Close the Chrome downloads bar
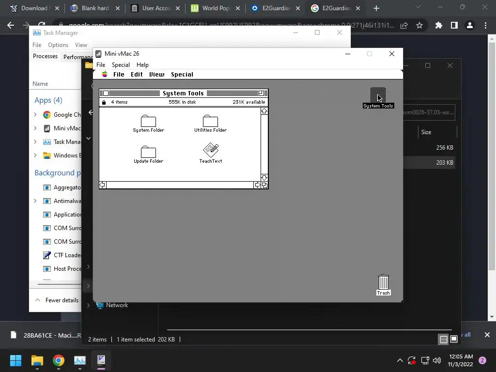The width and height of the screenshot is (496, 372). point(487,335)
